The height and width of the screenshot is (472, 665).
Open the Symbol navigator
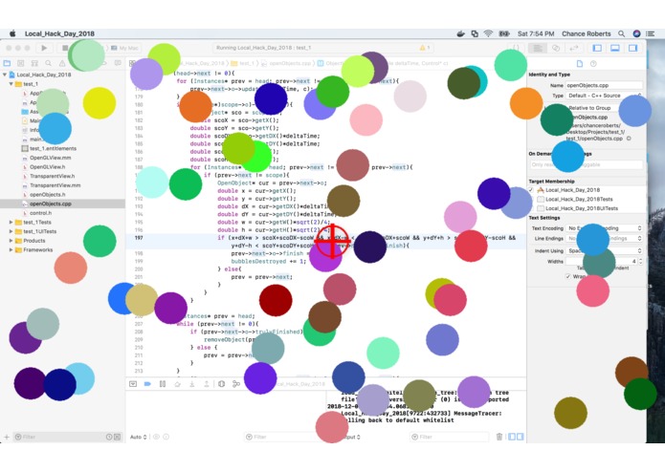pos(34,63)
